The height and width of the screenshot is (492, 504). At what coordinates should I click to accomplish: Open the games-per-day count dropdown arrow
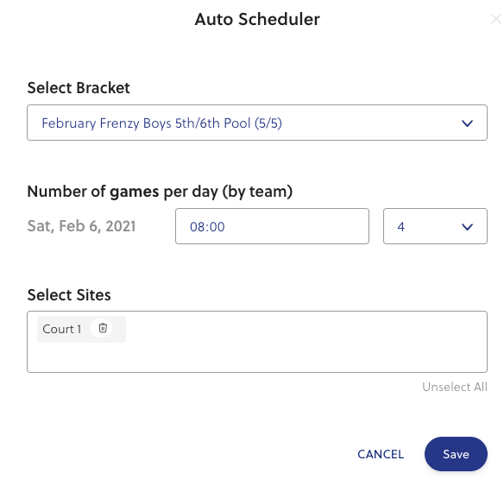click(x=467, y=227)
